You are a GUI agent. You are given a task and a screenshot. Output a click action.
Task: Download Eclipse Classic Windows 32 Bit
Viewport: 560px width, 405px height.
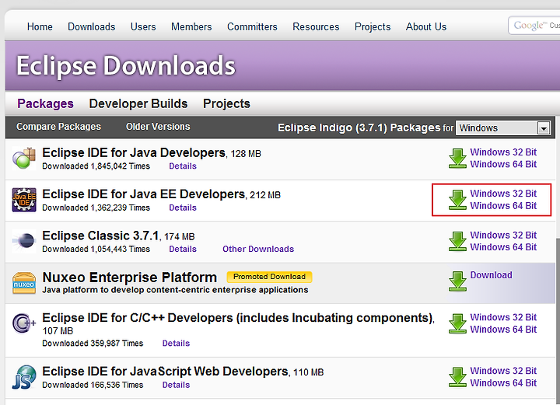coord(503,236)
